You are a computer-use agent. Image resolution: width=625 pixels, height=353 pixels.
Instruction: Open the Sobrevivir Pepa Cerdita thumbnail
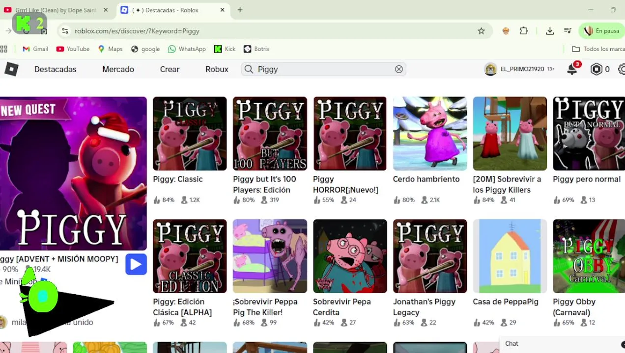350,256
